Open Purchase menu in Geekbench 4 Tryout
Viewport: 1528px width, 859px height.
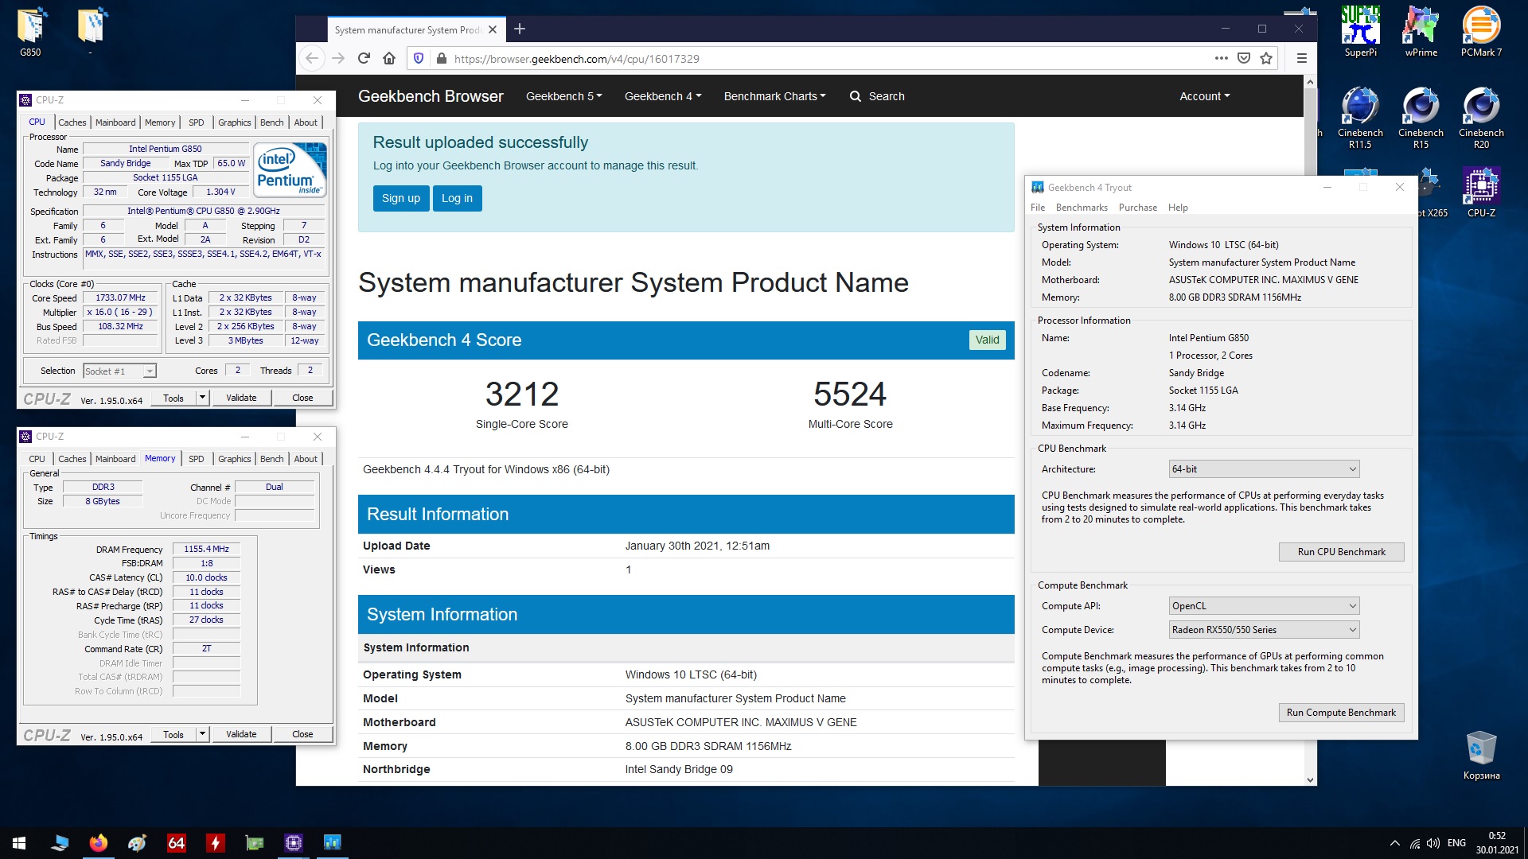point(1137,208)
